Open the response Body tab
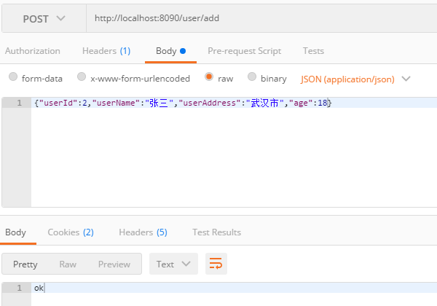This screenshot has width=437, height=306. (15, 232)
